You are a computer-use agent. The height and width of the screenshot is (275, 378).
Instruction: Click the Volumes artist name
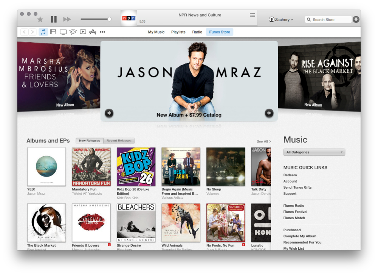(x=213, y=194)
